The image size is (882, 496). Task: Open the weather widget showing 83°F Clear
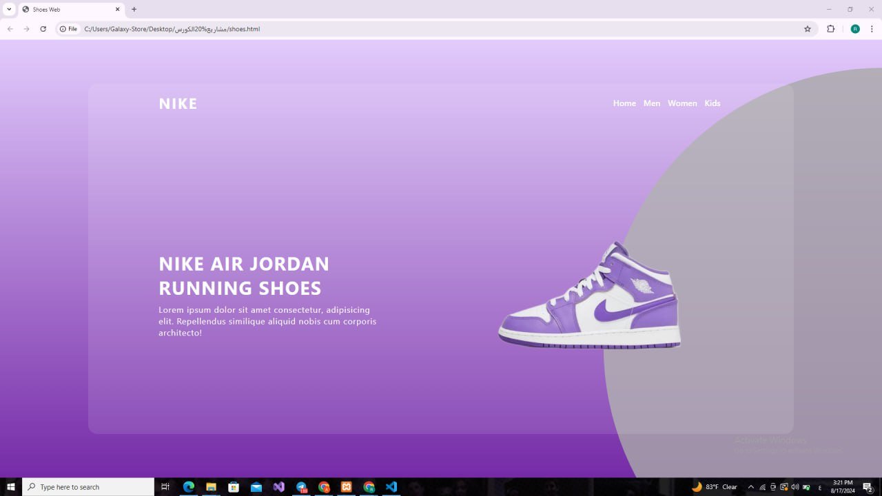point(715,487)
